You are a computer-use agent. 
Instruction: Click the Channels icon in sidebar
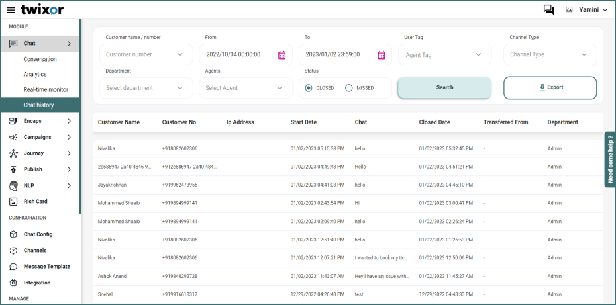[13, 251]
